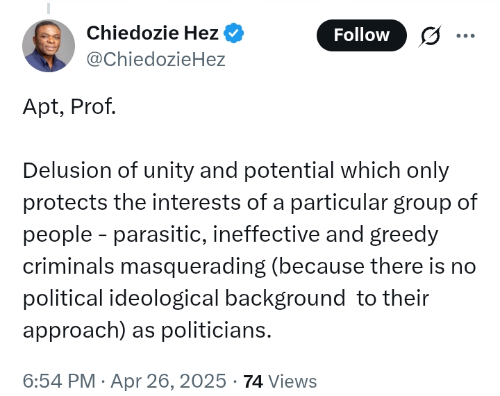
Task: Click the blue verified checkmark badge
Action: coord(234,33)
